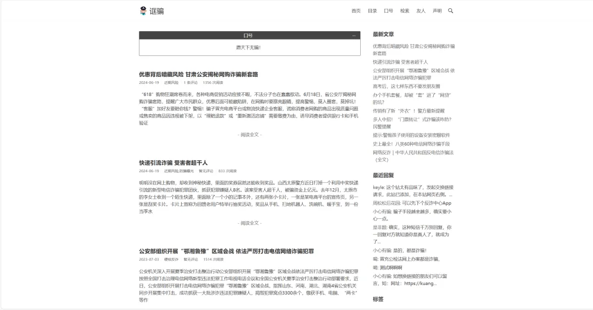Image resolution: width=593 pixels, height=310 pixels.
Task: Open the 公安部组织开展 鄂湘鲁豫 article title
Action: [226, 251]
